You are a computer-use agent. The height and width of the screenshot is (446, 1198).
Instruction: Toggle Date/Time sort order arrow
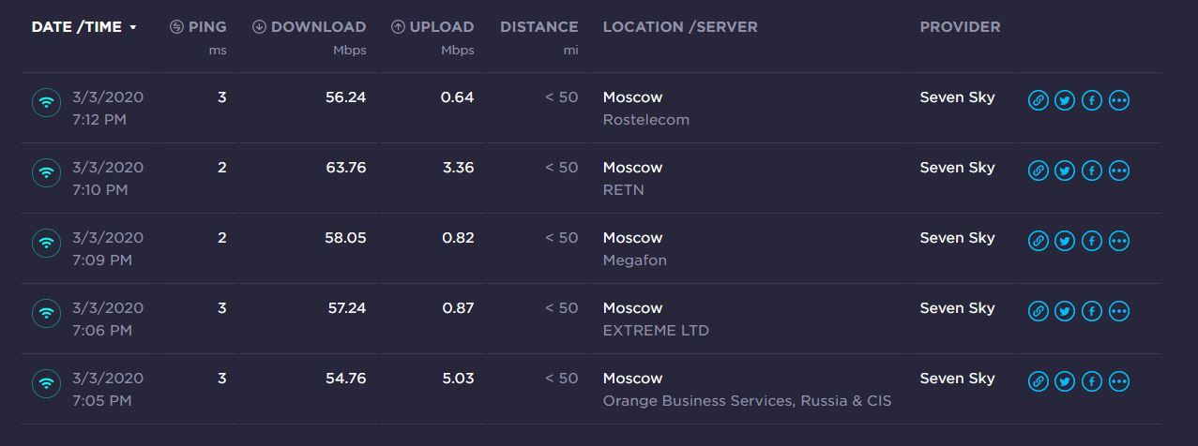pyautogui.click(x=133, y=28)
